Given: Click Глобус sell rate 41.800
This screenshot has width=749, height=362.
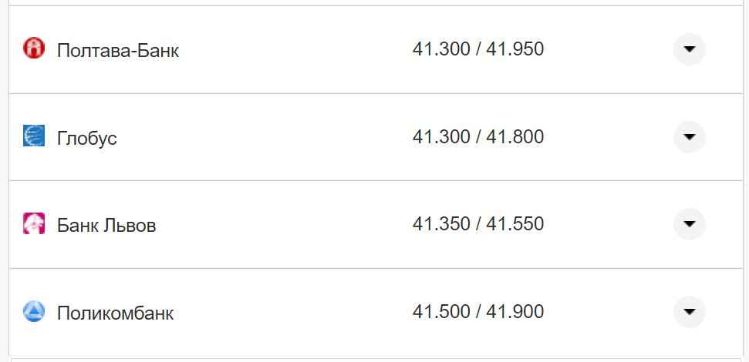Looking at the screenshot, I should (515, 137).
